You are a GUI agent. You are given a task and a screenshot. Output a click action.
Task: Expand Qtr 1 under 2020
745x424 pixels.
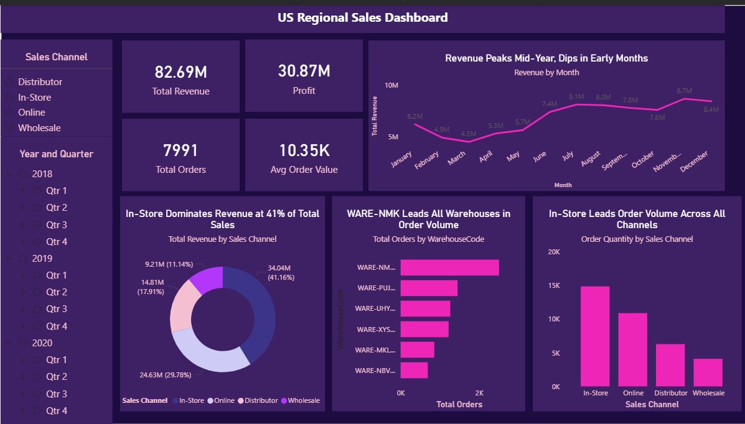coord(23,360)
